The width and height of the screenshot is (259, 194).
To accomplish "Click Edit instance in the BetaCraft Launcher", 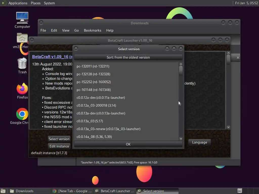I will tap(59, 146).
